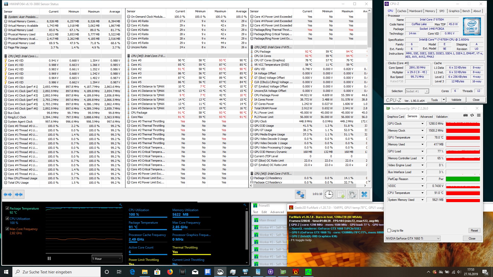Open Microsoft Edge from the taskbar
The height and width of the screenshot is (277, 493).
coord(132,272)
